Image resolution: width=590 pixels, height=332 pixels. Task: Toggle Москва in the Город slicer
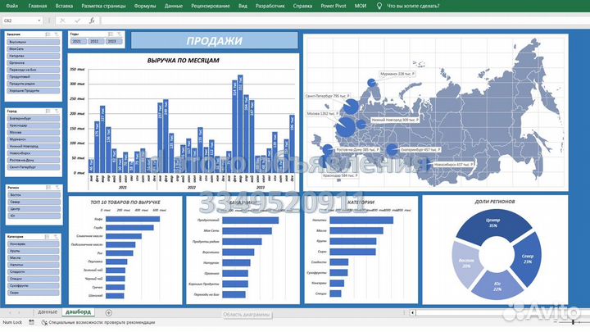click(x=34, y=133)
